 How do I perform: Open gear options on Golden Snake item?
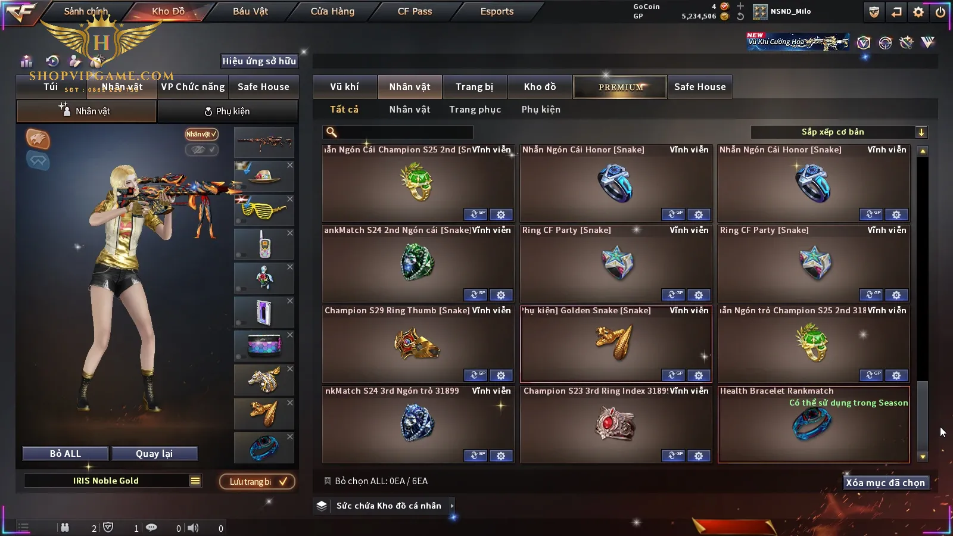699,375
